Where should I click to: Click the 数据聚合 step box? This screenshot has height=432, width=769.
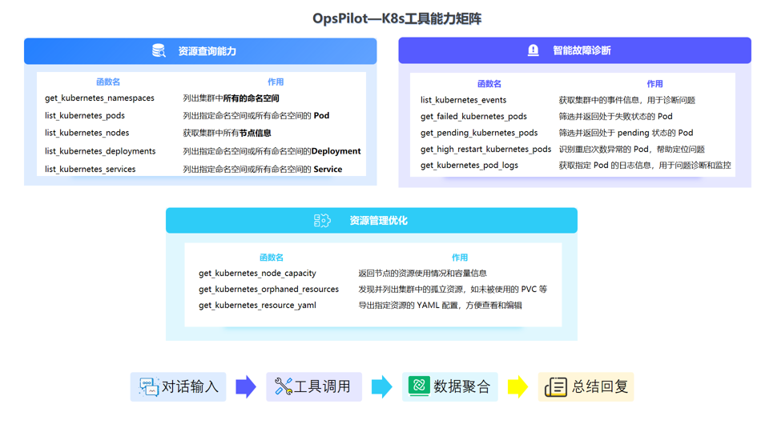(449, 386)
